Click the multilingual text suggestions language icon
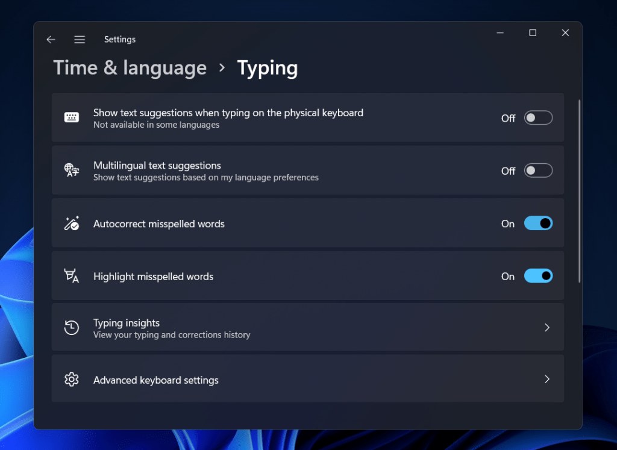Viewport: 617px width, 450px height. tap(72, 170)
